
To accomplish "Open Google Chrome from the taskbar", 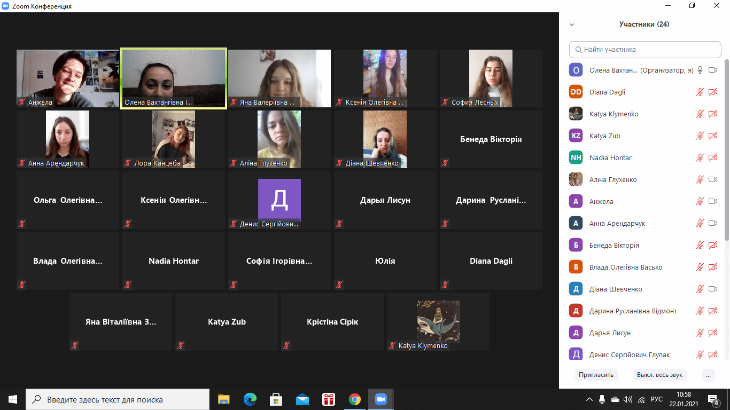I will (354, 399).
